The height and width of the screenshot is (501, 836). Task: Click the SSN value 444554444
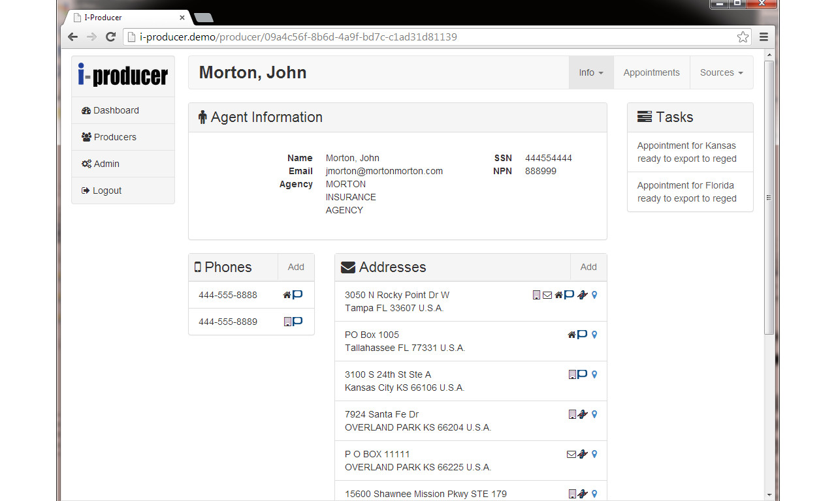[549, 158]
